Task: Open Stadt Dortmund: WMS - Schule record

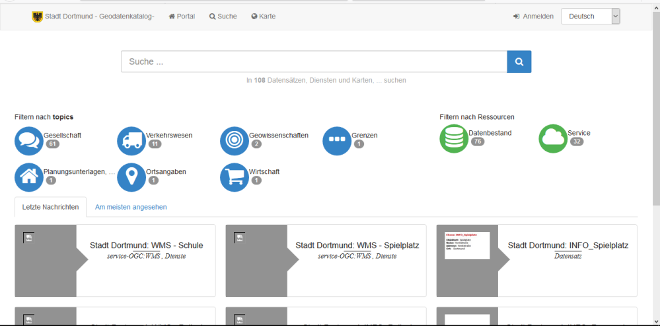Action: [x=147, y=245]
